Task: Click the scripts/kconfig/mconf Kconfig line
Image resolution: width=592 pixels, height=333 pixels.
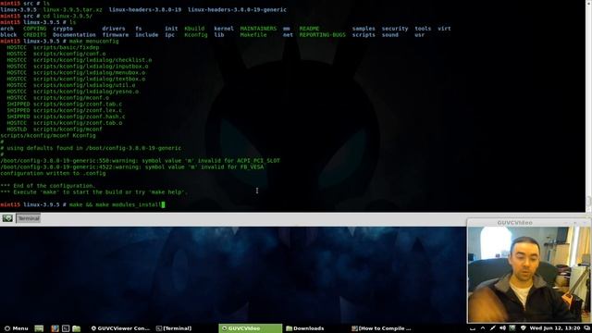Action: [48, 136]
